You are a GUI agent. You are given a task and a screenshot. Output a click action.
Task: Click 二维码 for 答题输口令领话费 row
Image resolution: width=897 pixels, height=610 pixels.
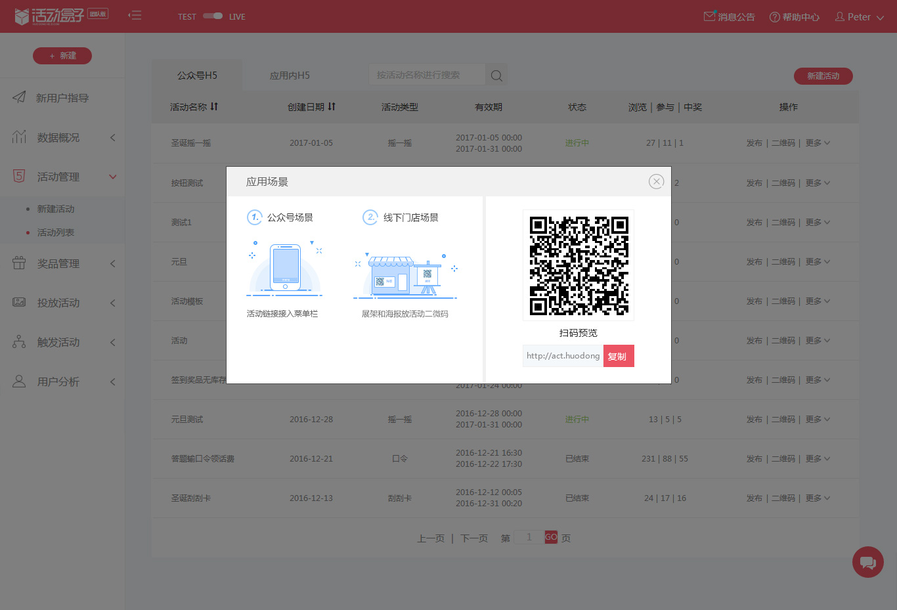point(783,459)
